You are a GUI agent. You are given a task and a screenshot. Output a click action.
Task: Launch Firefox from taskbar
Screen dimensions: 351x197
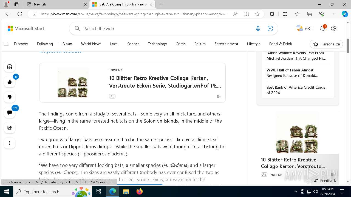click(139, 192)
